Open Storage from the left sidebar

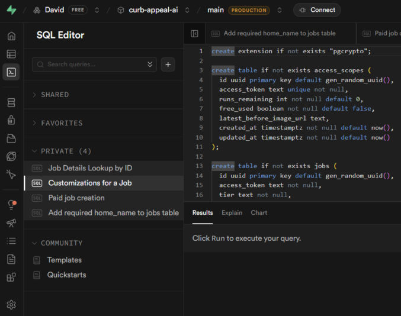[x=11, y=138]
